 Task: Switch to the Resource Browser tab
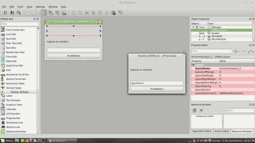[x=242, y=131]
